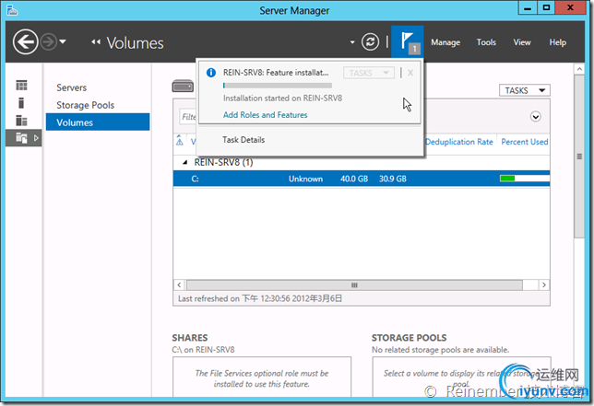This screenshot has width=594, height=406.
Task: Click the Volumes breadcrumb title
Action: point(135,42)
